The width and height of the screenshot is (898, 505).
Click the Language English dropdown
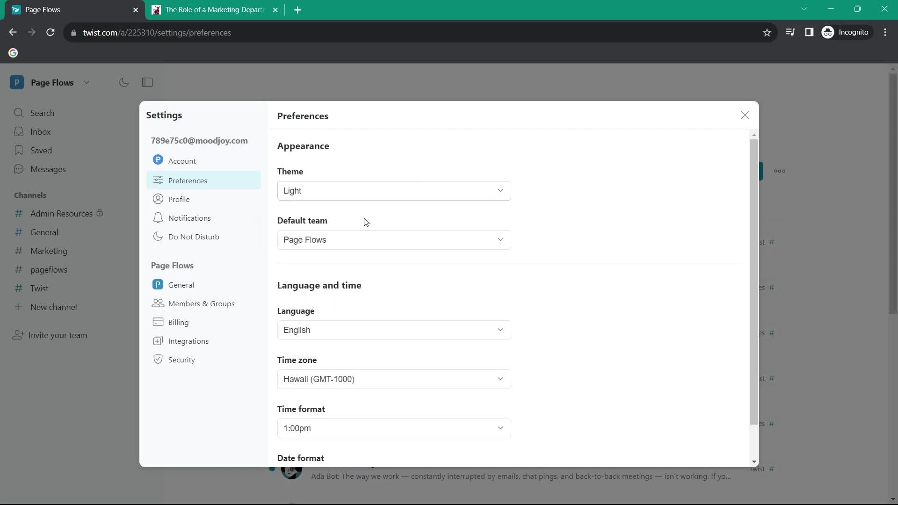[x=393, y=329]
